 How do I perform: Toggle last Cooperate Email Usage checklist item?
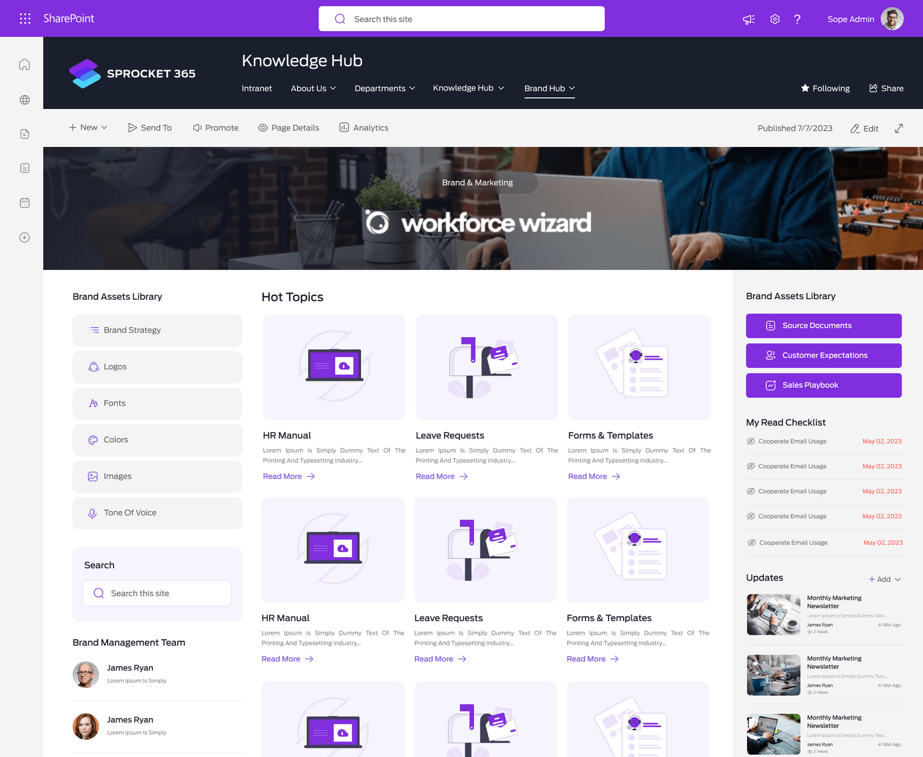click(752, 543)
